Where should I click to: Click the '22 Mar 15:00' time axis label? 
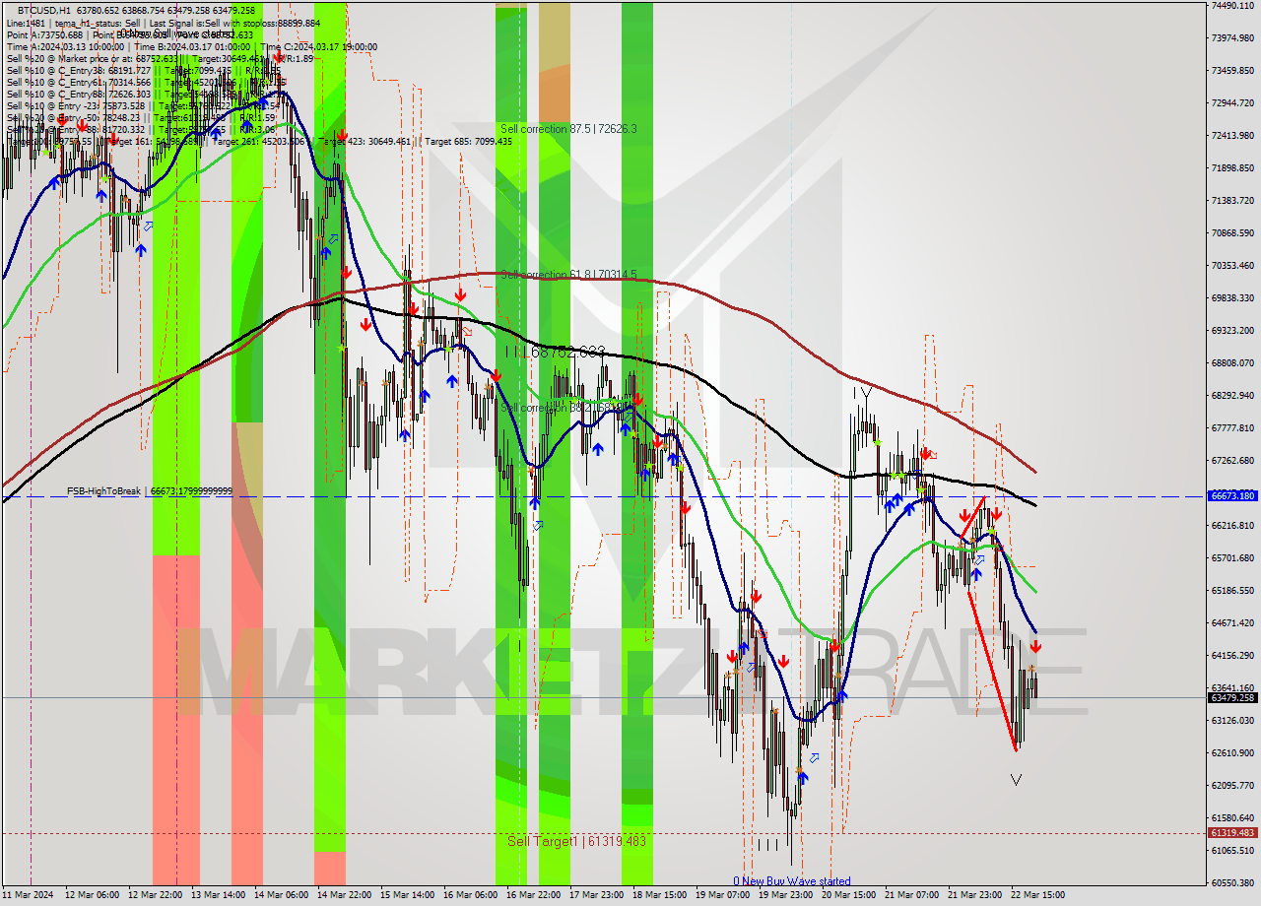point(1037,895)
